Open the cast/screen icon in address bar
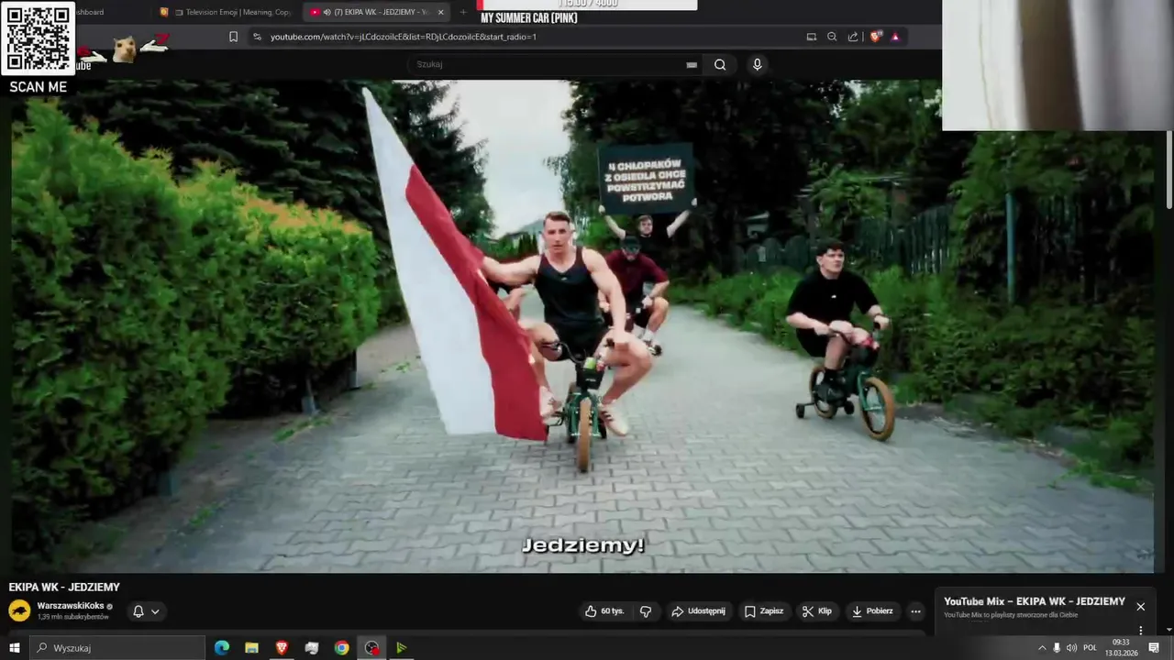1174x660 pixels. click(811, 37)
